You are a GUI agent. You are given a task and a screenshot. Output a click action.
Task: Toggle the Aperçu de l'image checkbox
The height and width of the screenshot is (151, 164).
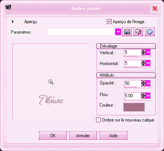109,22
